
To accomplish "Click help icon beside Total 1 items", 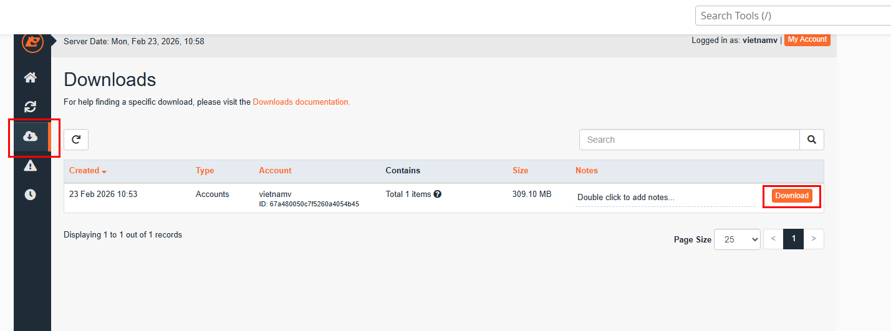I will pyautogui.click(x=438, y=194).
